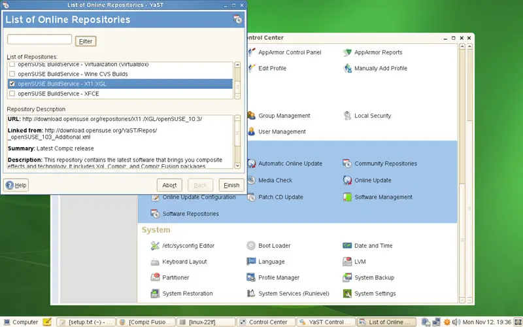Launch the Media Check icon

tap(252, 181)
